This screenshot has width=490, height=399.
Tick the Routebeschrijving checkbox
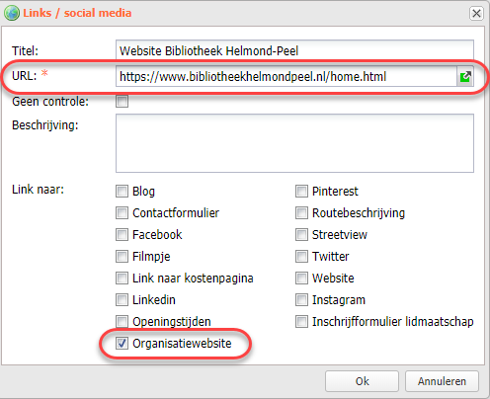301,213
